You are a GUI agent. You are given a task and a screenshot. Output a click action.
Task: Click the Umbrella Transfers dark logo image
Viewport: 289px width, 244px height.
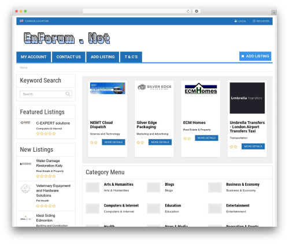coord(247,98)
